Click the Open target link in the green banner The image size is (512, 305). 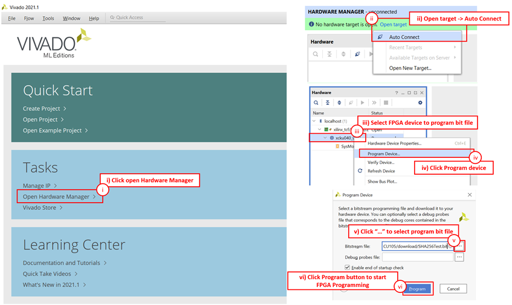coord(393,25)
